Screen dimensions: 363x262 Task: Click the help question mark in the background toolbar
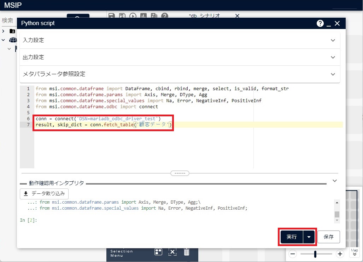pos(165,16)
